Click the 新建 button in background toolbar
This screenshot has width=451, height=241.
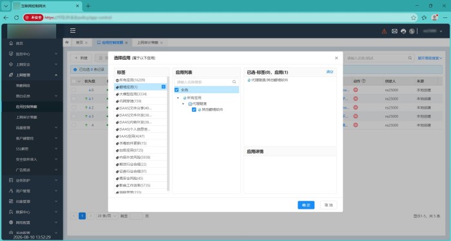click(81, 58)
